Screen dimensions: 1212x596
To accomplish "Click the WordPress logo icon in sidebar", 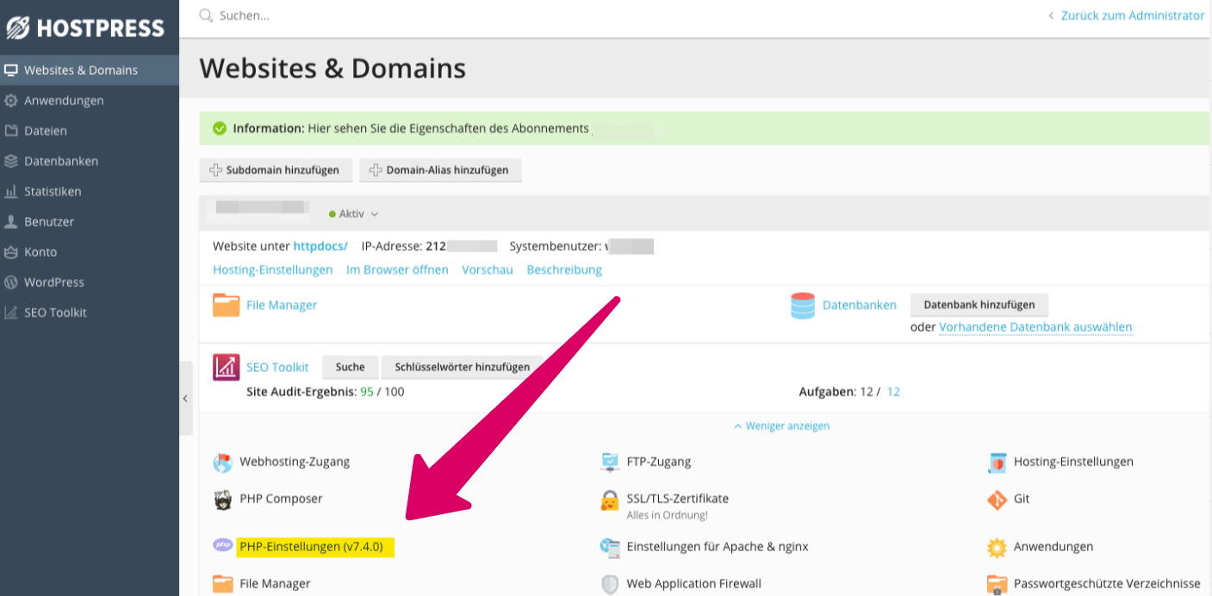I will pos(11,282).
